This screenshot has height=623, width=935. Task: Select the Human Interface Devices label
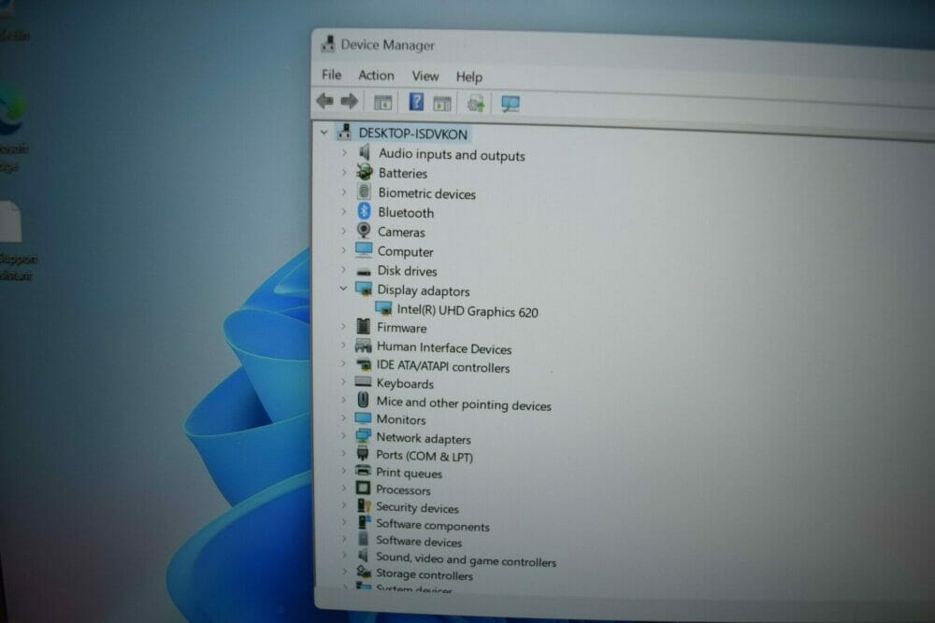tap(443, 347)
